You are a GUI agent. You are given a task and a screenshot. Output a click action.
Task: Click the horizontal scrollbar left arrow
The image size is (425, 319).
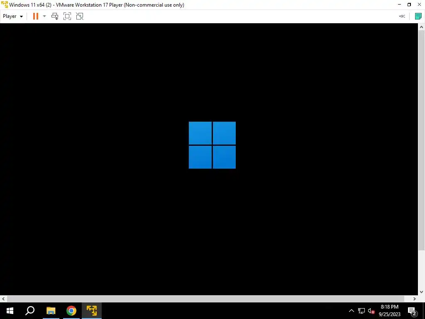(x=3, y=299)
